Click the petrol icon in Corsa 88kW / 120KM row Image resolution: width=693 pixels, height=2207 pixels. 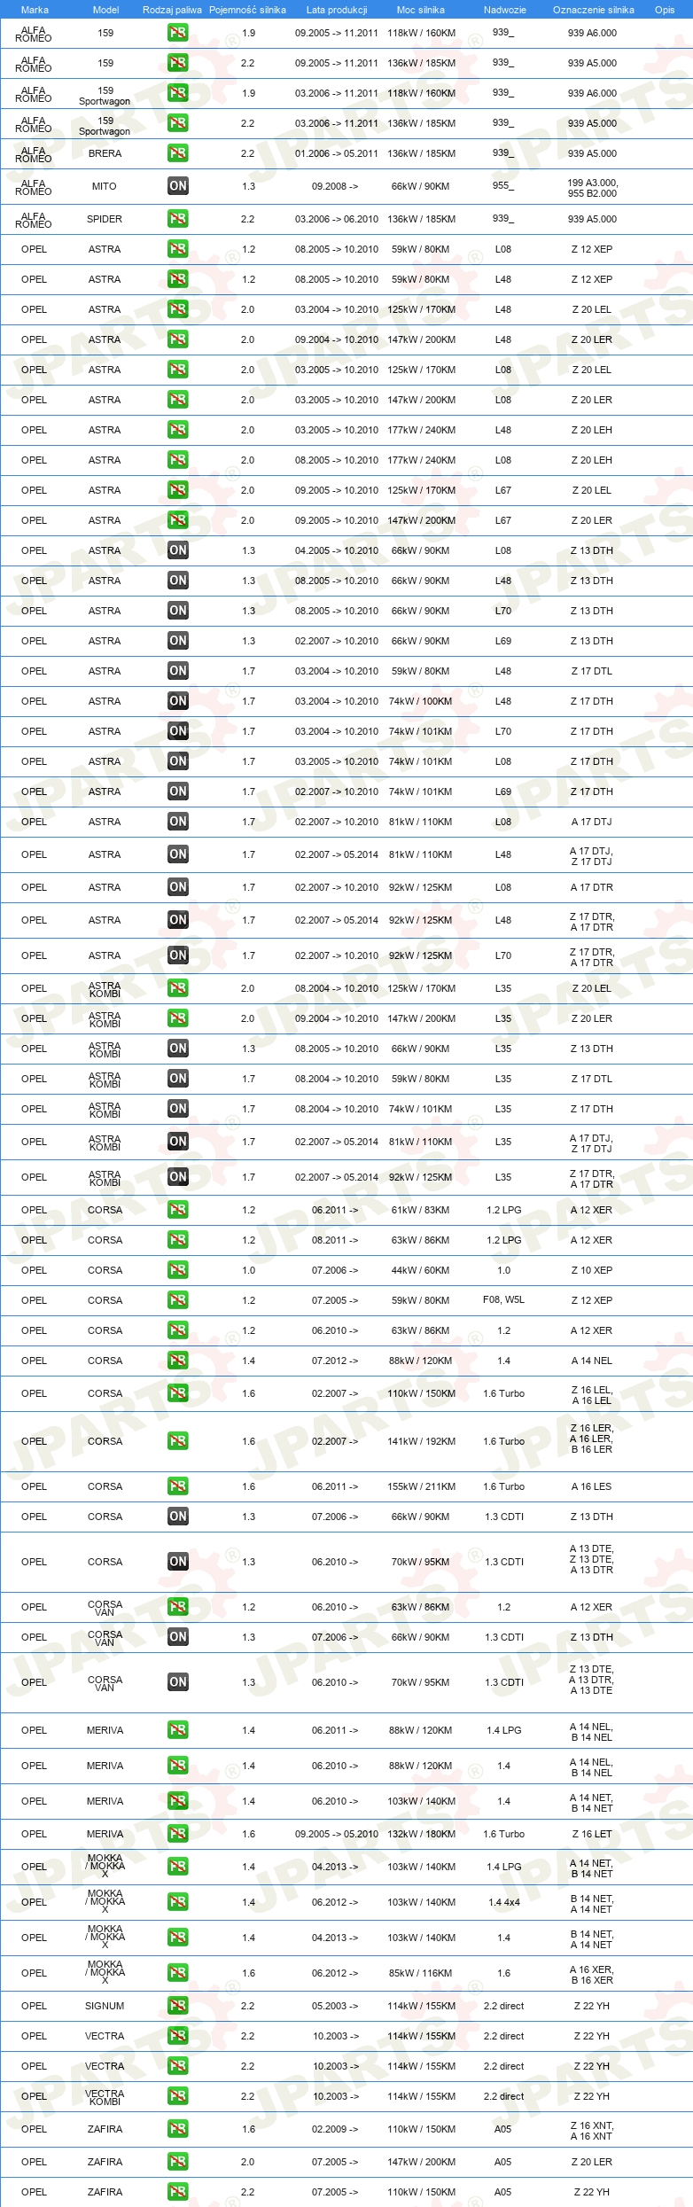pyautogui.click(x=178, y=1361)
